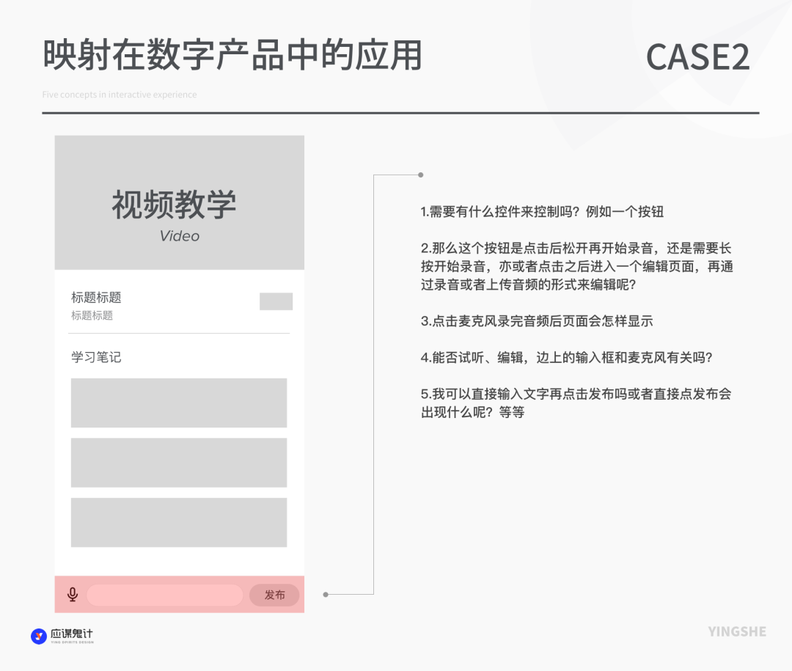The width and height of the screenshot is (792, 671).
Task: Open the 视频教学 video area
Action: pyautogui.click(x=179, y=203)
